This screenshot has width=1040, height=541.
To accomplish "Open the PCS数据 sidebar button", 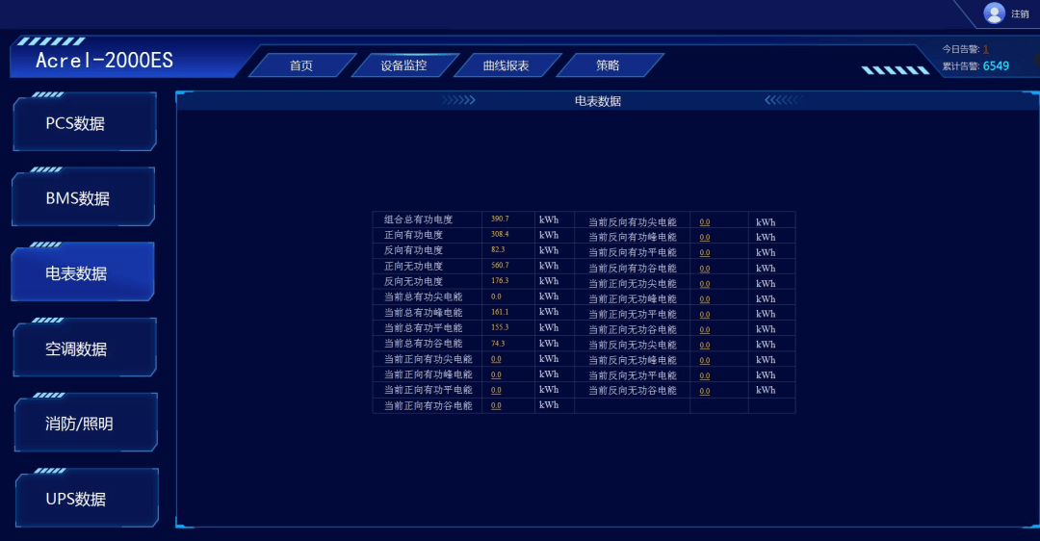I will click(x=84, y=123).
